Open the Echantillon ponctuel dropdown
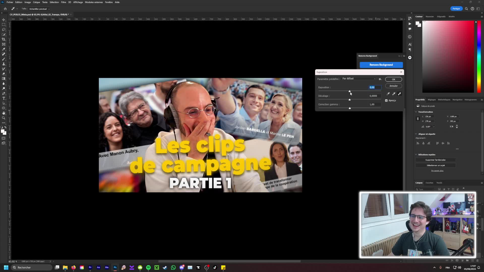 (x=40, y=9)
